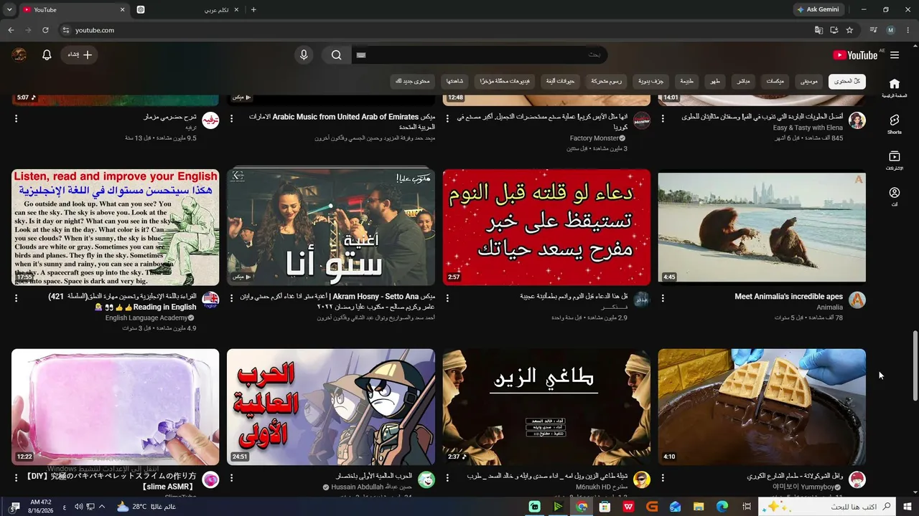Screen dimensions: 919x516
Task: Open Shorts in the sidebar
Action: (x=894, y=124)
